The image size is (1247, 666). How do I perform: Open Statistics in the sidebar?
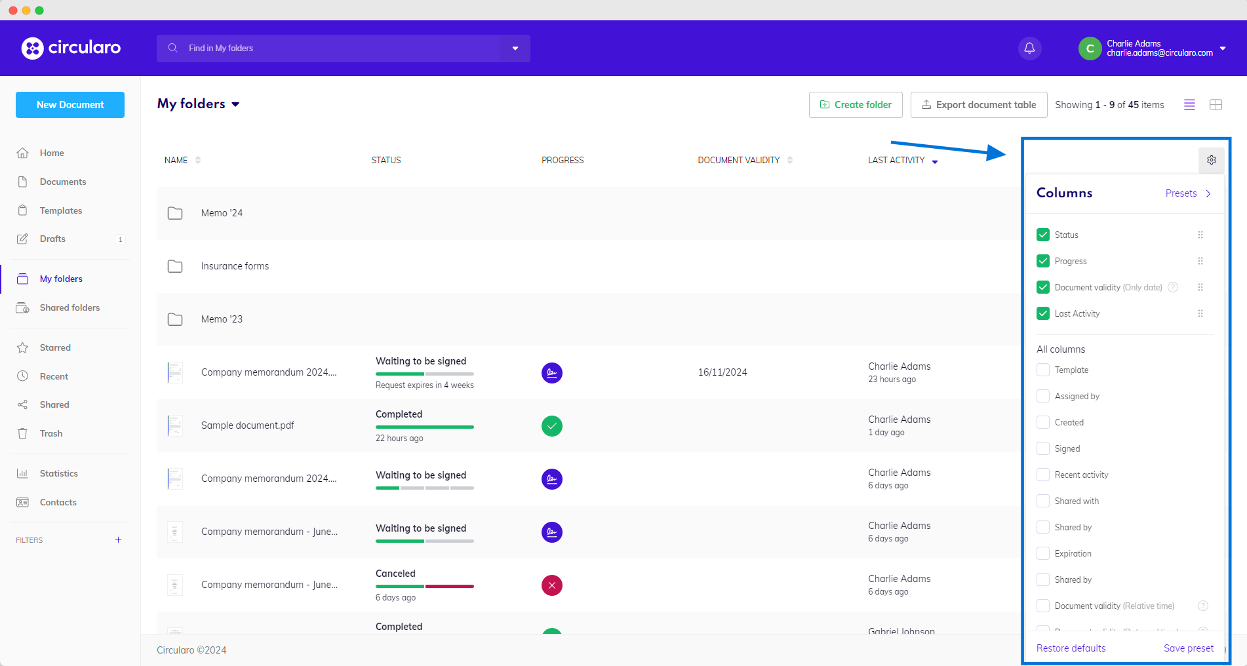point(58,473)
